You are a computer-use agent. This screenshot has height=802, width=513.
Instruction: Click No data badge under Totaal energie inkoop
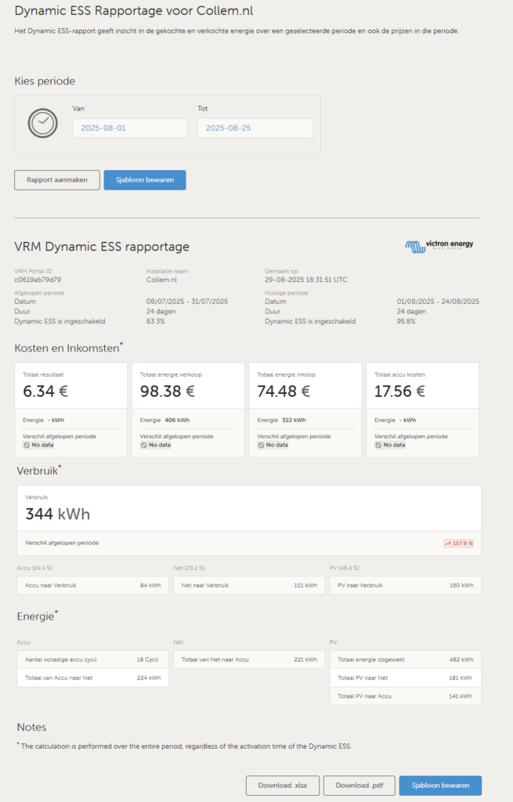point(273,445)
